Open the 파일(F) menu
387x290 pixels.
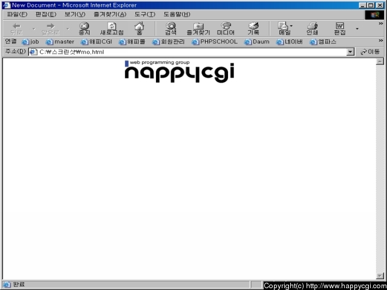(x=17, y=14)
